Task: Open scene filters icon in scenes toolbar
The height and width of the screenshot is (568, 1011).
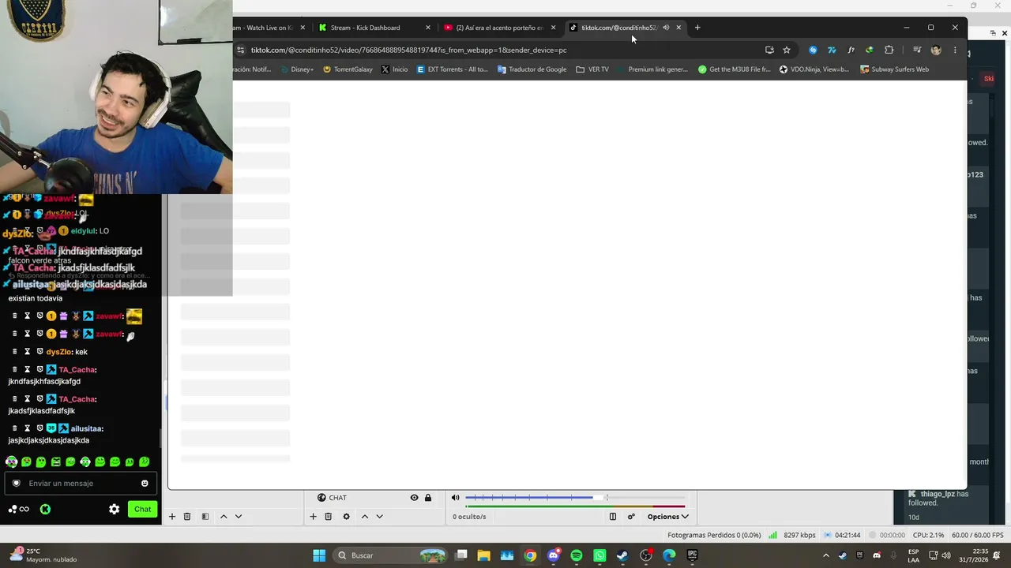Action: click(x=205, y=517)
